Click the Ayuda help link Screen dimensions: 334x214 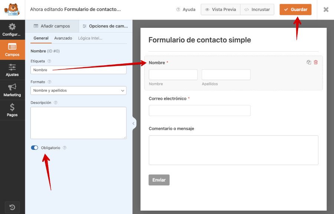(186, 10)
